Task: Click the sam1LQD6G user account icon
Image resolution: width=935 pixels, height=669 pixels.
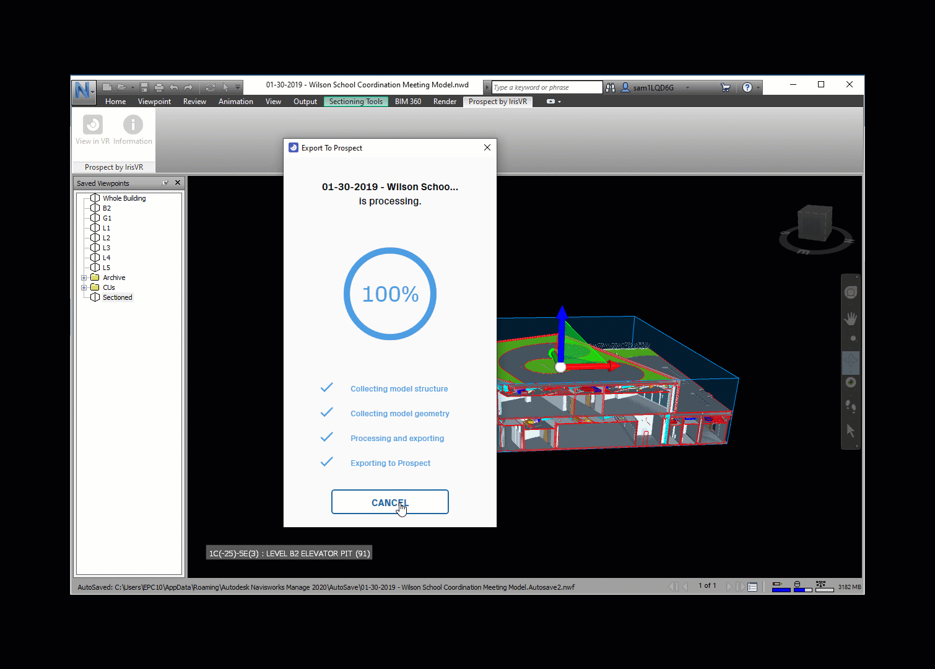Action: pos(625,87)
